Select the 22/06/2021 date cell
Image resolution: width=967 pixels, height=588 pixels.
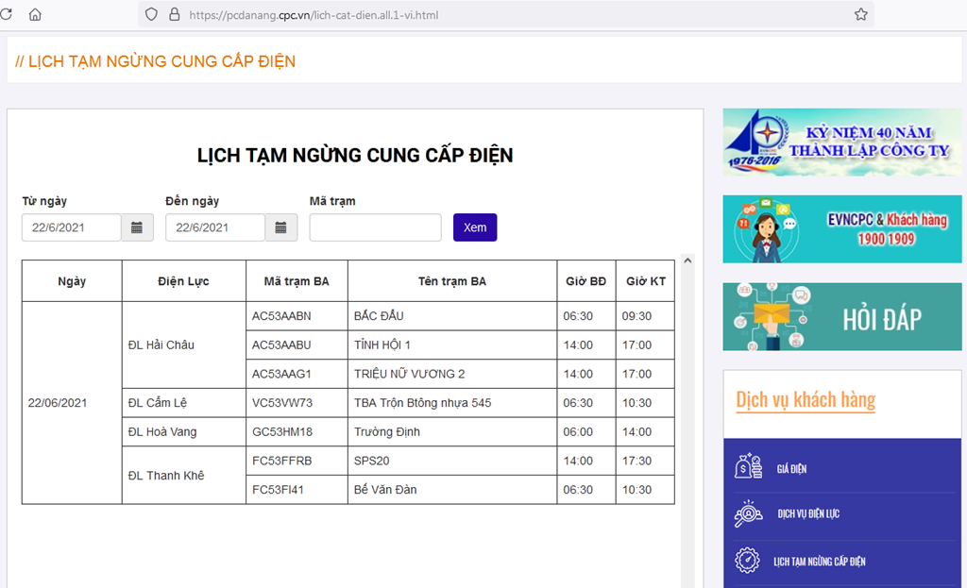[72, 402]
